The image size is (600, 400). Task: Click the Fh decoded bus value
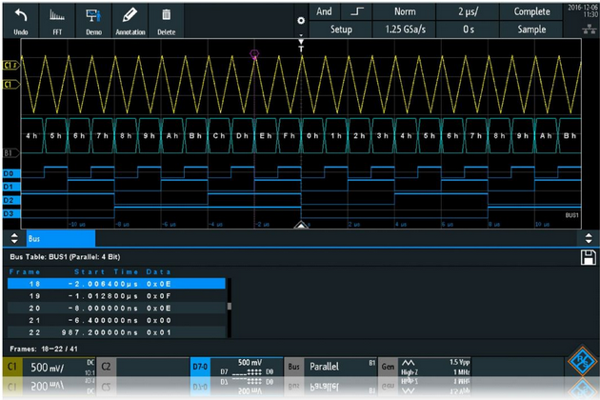[x=290, y=136]
